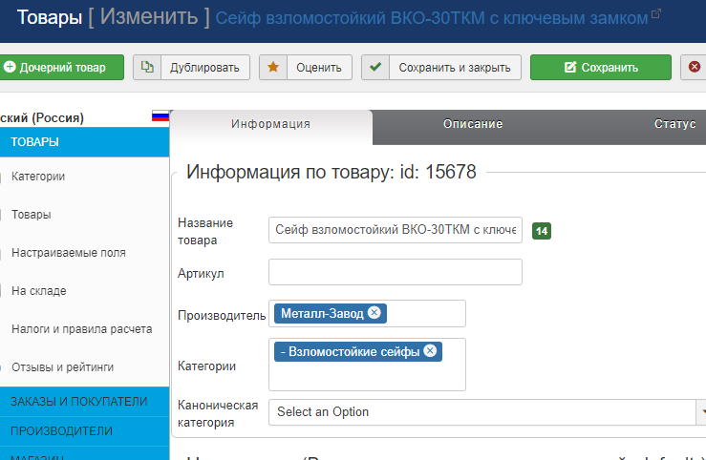Click the orange star rating icon
The image size is (706, 460).
[273, 67]
